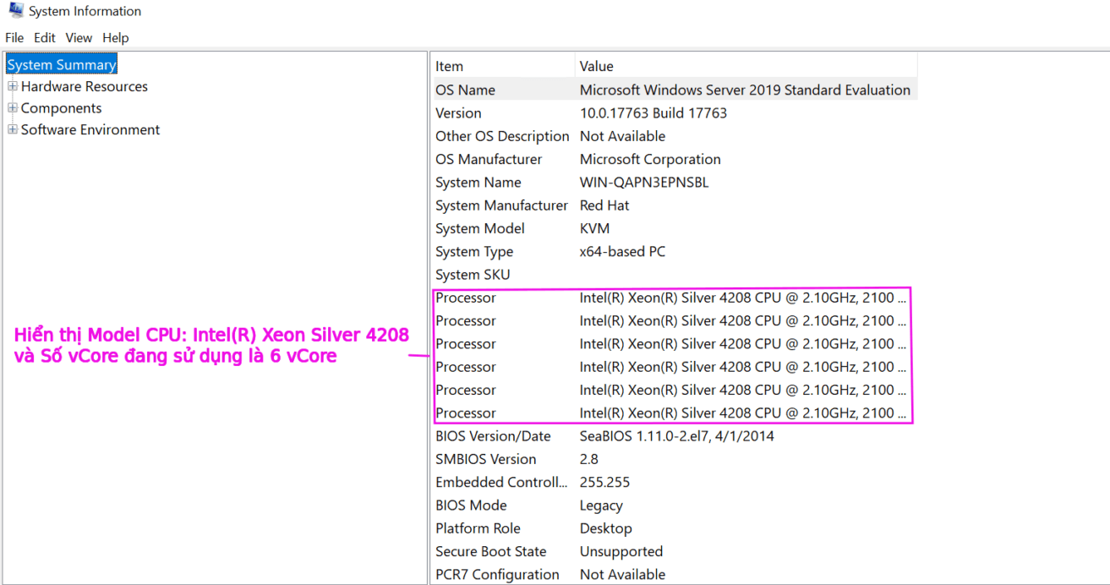Click Not Available beside PCR7 Configuration
Viewport: 1110px width, 585px height.
click(622, 575)
